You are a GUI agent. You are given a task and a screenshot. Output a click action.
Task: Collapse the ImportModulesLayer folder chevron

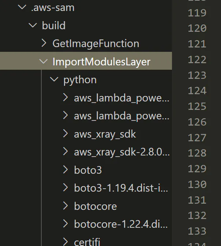click(43, 61)
